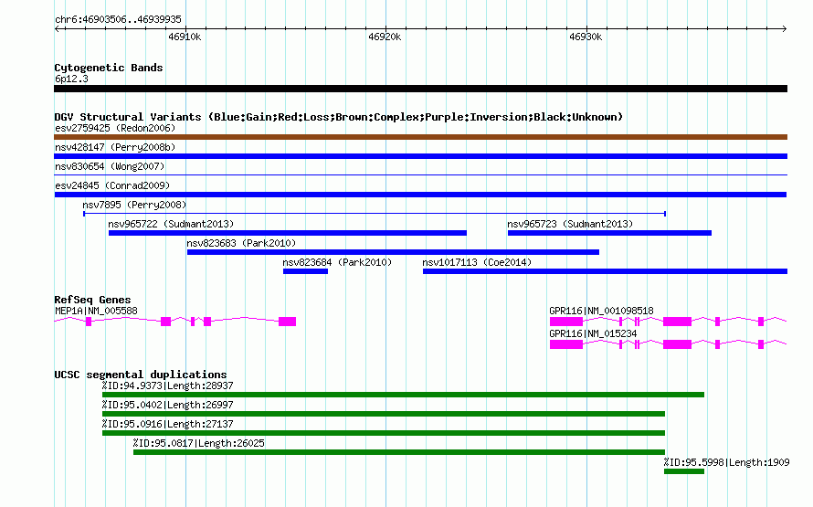Click the left arrow of the coordinate ruler
Viewport: 813px width, 507px height.
tap(57, 29)
